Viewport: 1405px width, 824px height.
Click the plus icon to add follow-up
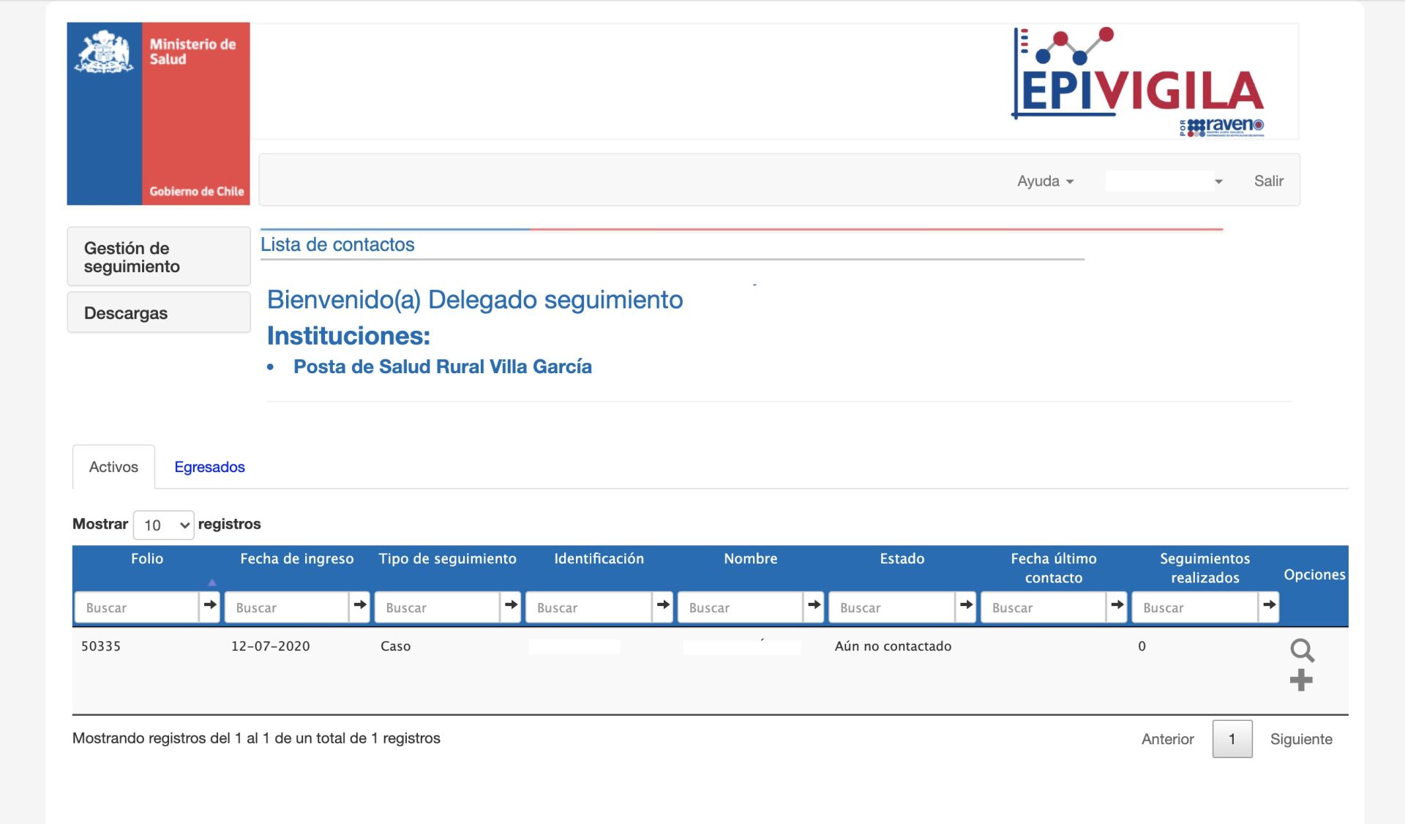1300,681
